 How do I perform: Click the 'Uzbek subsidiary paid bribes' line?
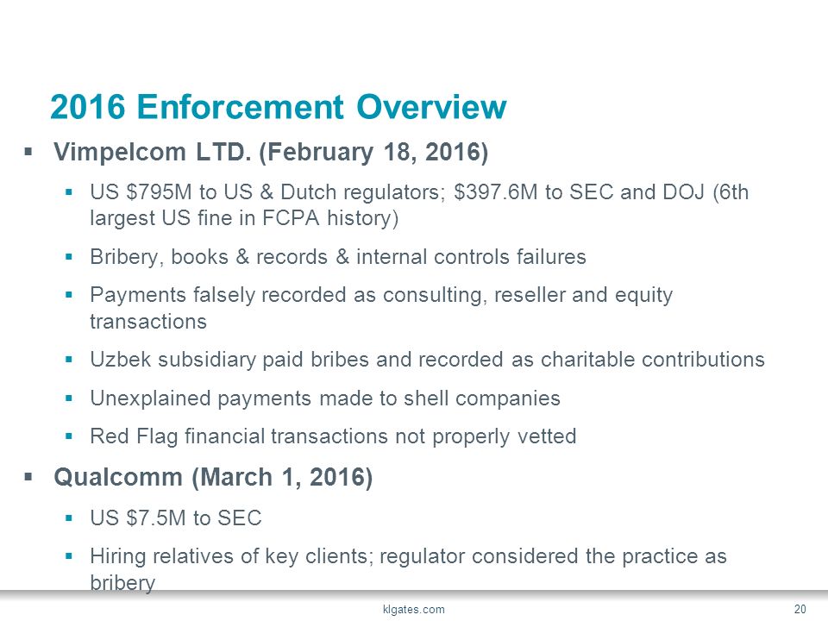point(427,360)
